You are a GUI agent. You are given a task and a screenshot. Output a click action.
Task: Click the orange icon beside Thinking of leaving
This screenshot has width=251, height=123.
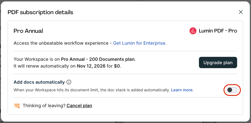coord(17,106)
